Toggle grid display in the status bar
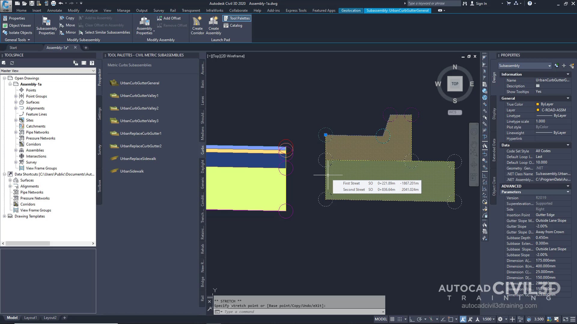This screenshot has width=577, height=324. [x=392, y=319]
